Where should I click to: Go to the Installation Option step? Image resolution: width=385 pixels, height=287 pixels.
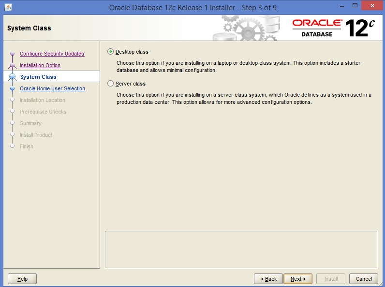pos(40,65)
